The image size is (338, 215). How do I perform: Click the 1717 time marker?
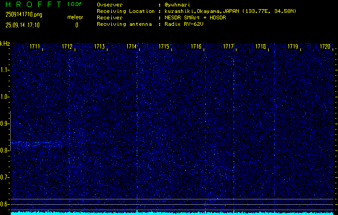click(x=228, y=46)
